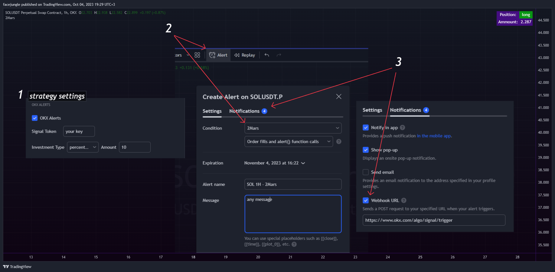
Task: Open the Condition 2Mars dropdown
Action: (293, 128)
